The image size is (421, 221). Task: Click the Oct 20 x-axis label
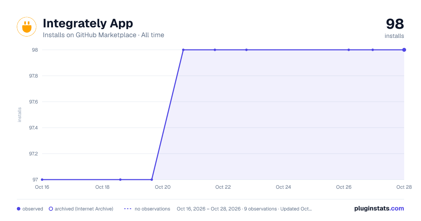(163, 187)
